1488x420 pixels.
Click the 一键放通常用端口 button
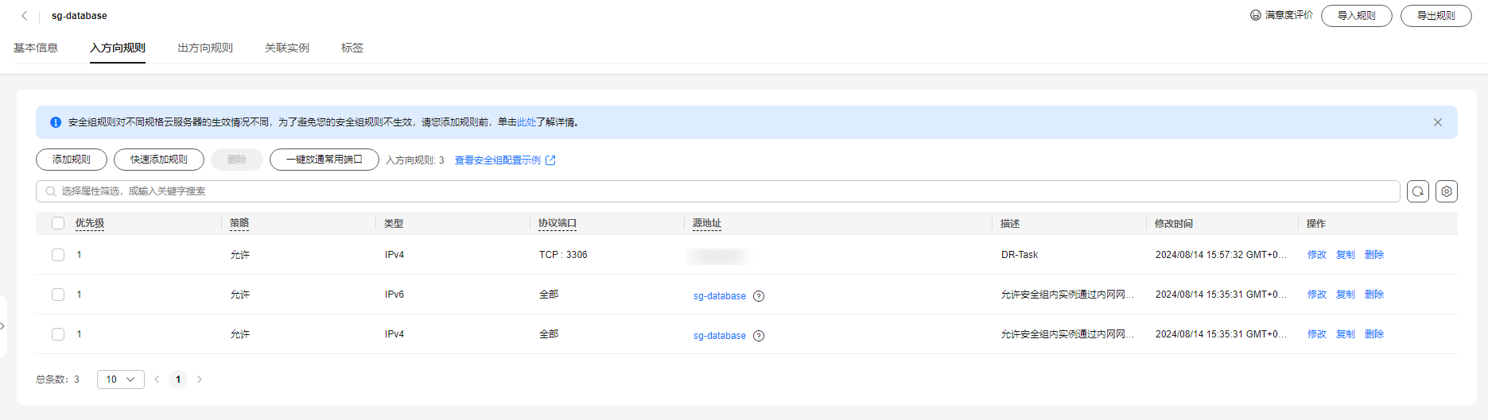[324, 160]
